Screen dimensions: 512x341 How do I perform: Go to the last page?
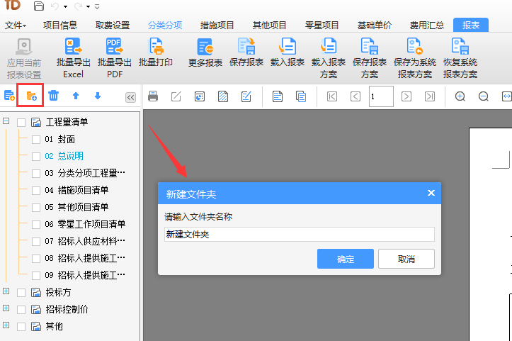(x=430, y=96)
